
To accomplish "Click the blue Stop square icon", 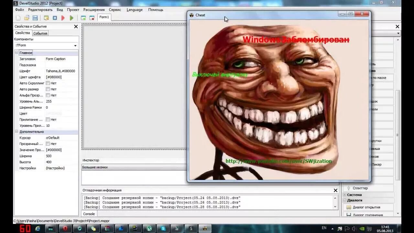I will [55, 18].
